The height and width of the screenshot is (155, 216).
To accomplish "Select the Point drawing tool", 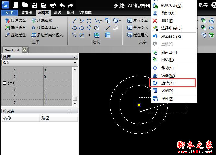I will click(x=89, y=35).
